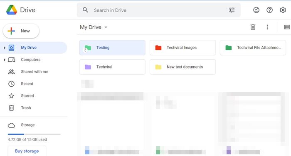Click the Storage cloud icon

11,125
